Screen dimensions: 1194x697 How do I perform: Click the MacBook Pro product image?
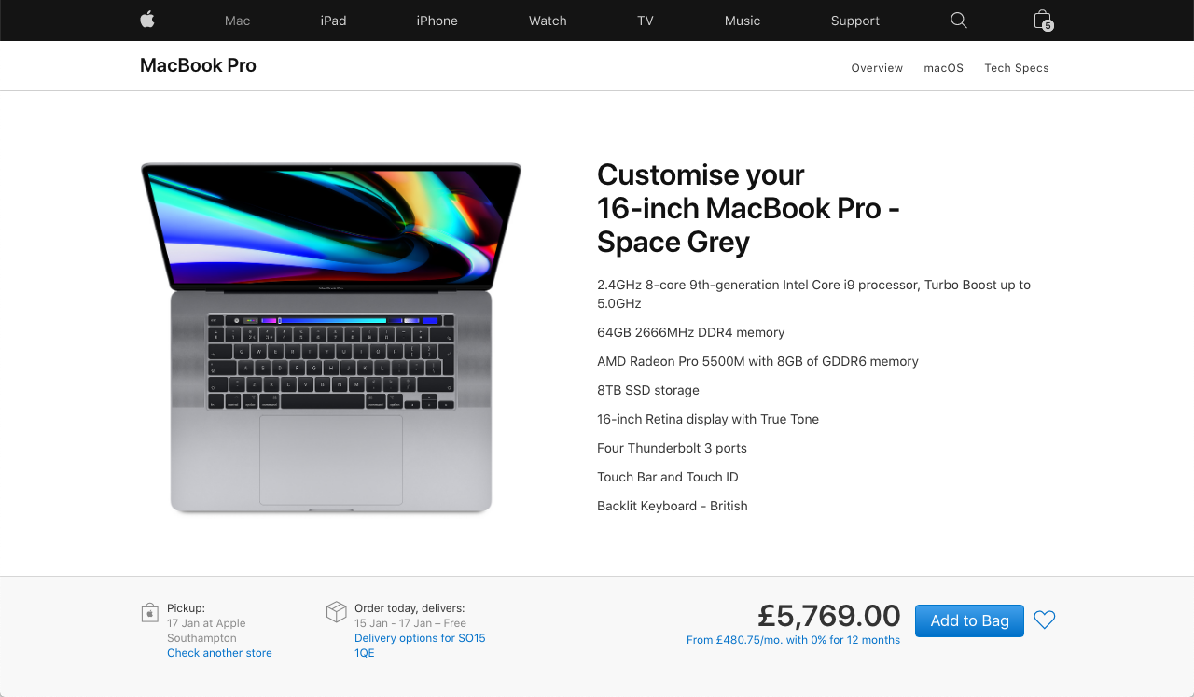[x=331, y=338]
